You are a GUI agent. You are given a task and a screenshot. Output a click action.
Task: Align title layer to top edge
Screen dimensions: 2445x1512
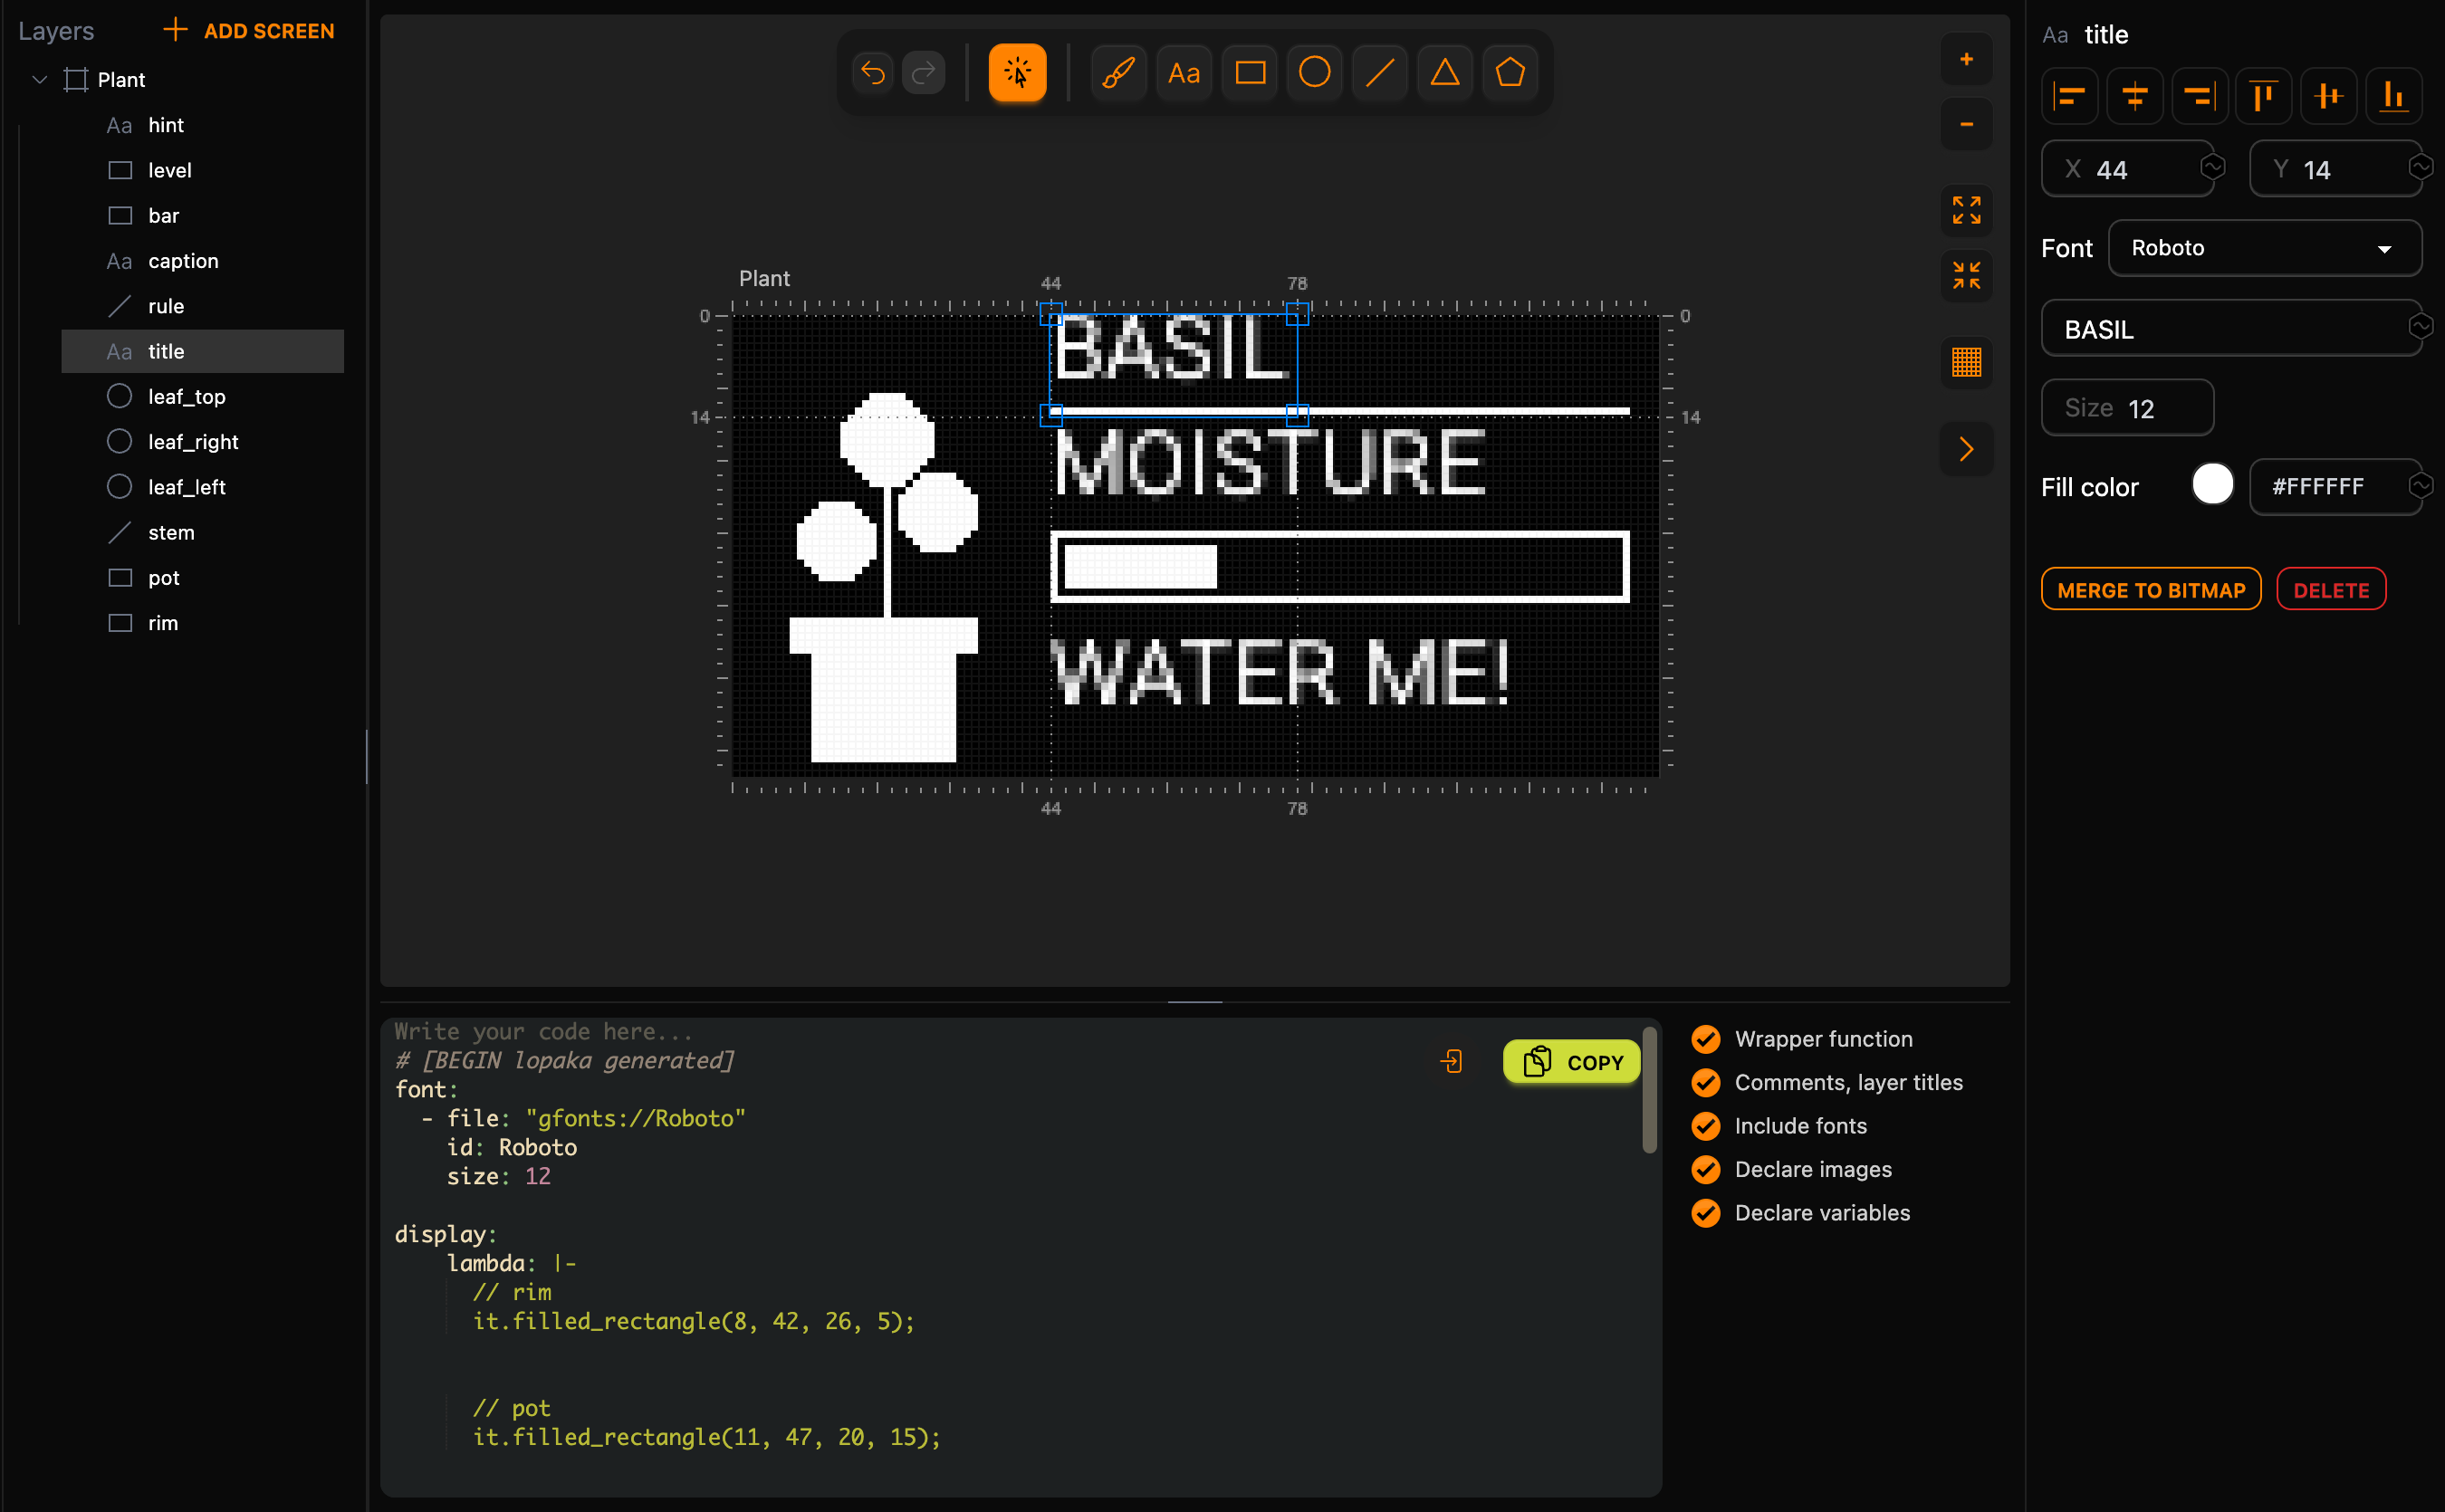[x=2263, y=96]
